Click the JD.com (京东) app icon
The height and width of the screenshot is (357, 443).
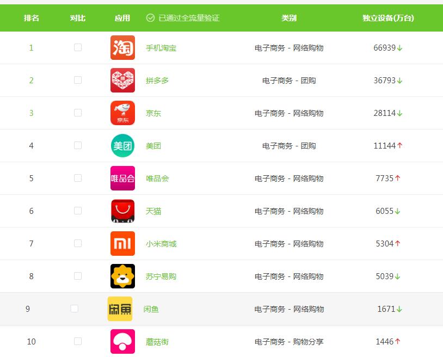(x=122, y=113)
